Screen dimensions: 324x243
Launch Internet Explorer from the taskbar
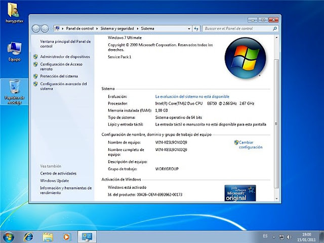coord(28,237)
